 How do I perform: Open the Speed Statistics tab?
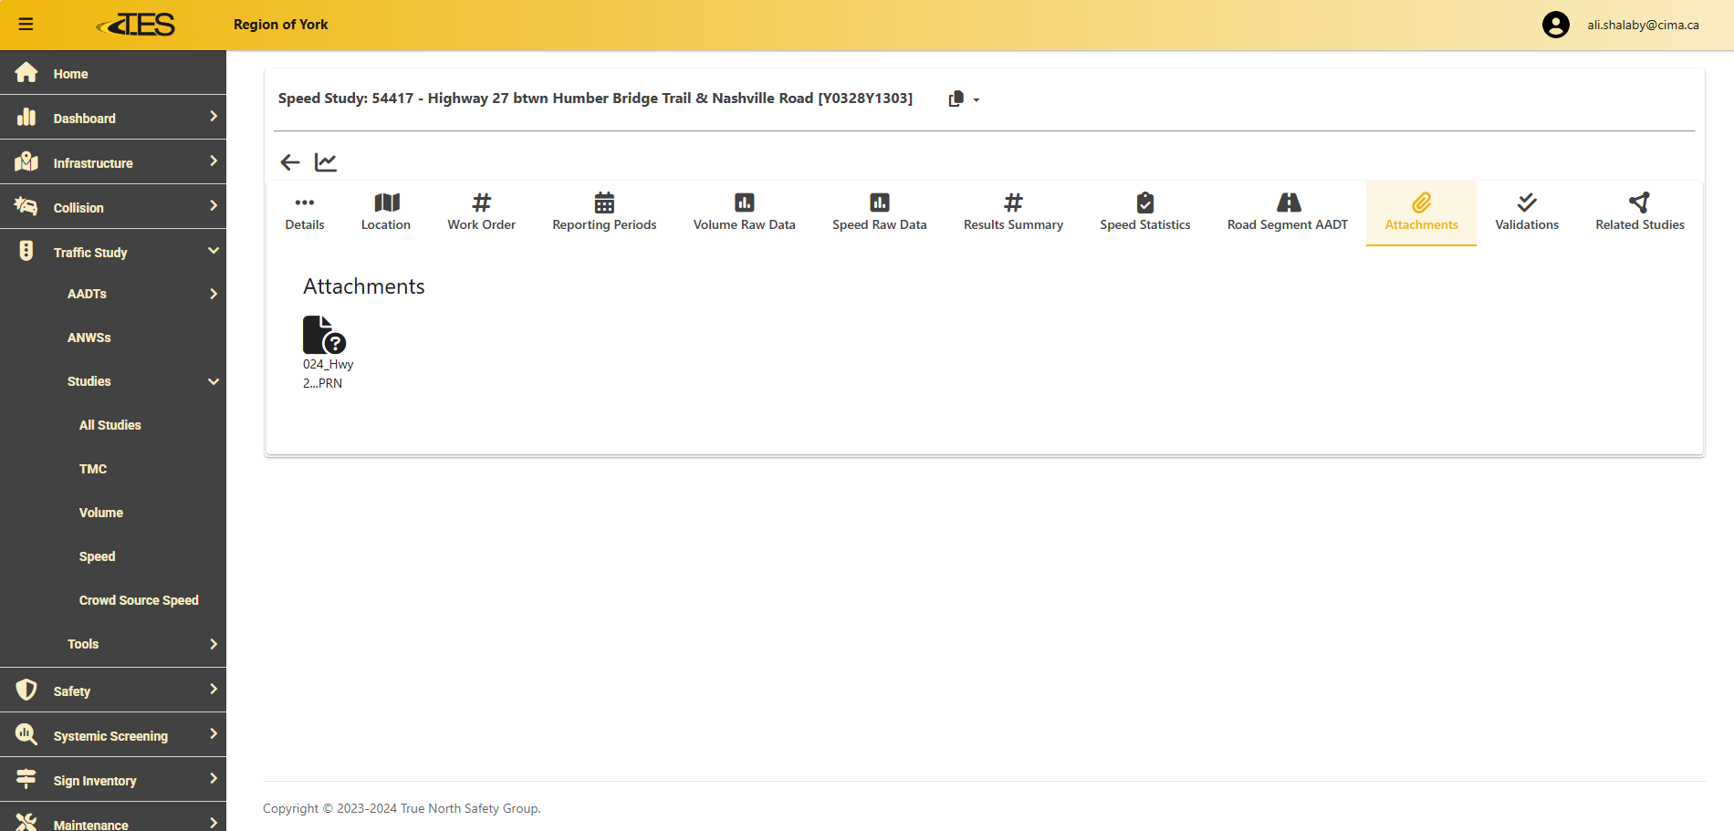tap(1144, 213)
